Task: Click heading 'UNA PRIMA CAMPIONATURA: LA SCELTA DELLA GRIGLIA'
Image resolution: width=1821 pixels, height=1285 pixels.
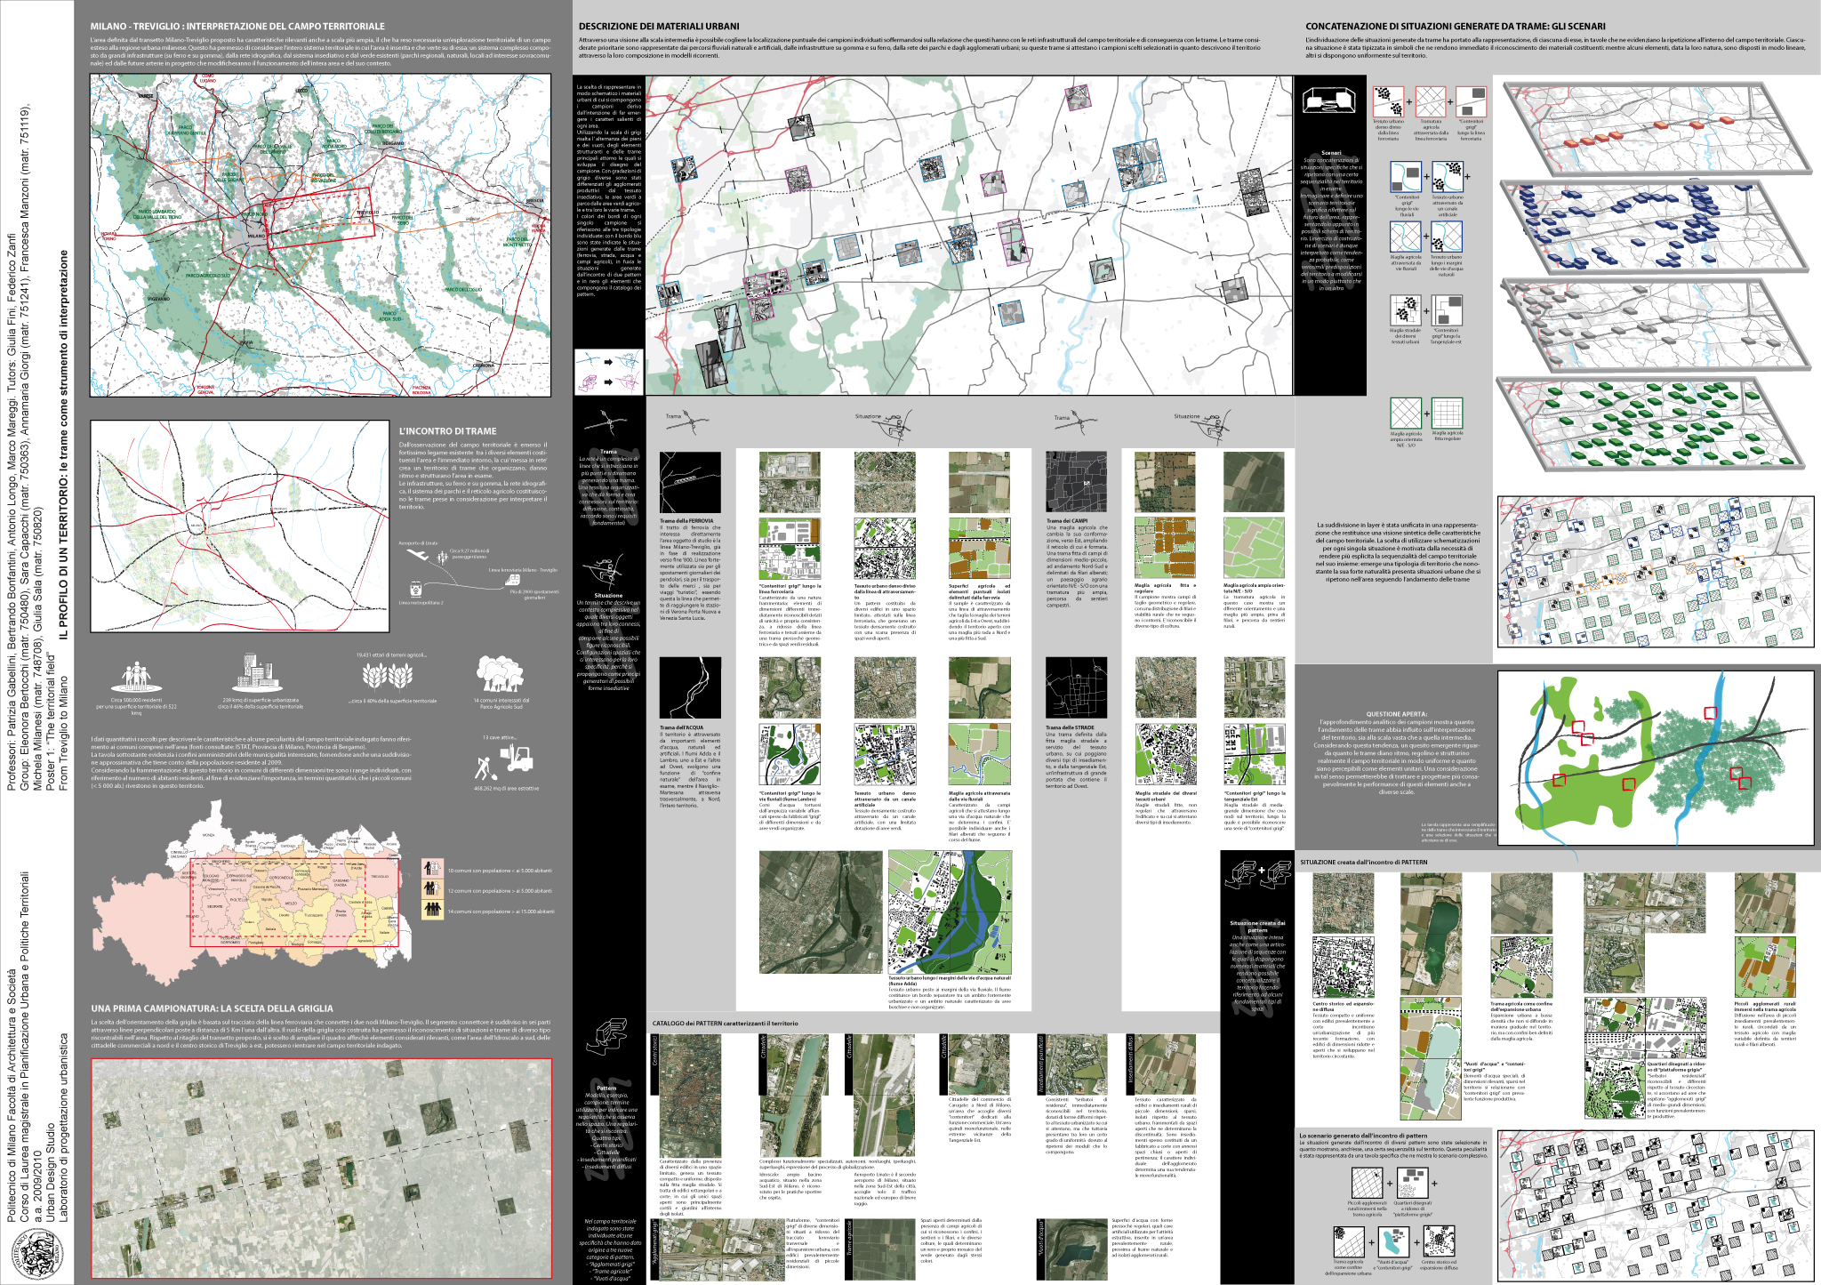Action: pyautogui.click(x=212, y=1008)
